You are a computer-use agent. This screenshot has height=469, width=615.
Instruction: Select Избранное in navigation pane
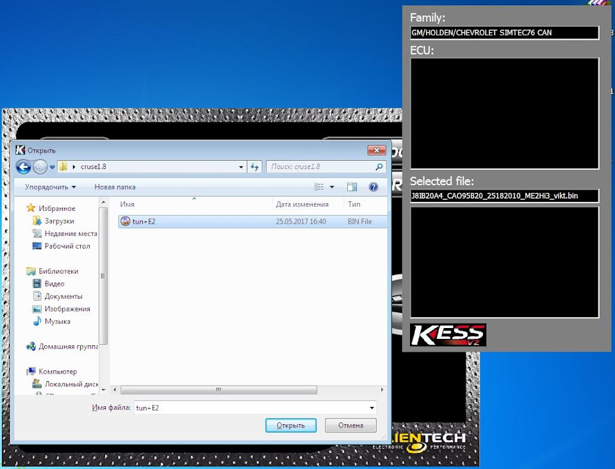coord(57,208)
